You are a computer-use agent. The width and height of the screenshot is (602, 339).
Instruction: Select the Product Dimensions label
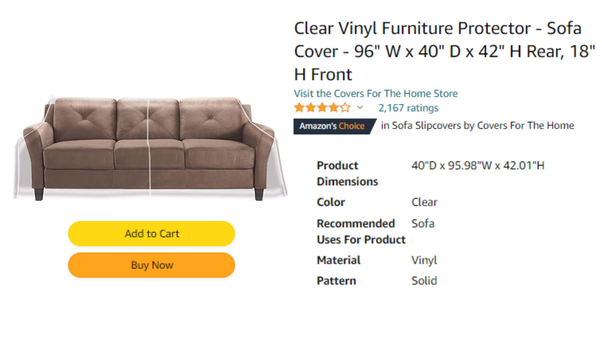pyautogui.click(x=347, y=174)
